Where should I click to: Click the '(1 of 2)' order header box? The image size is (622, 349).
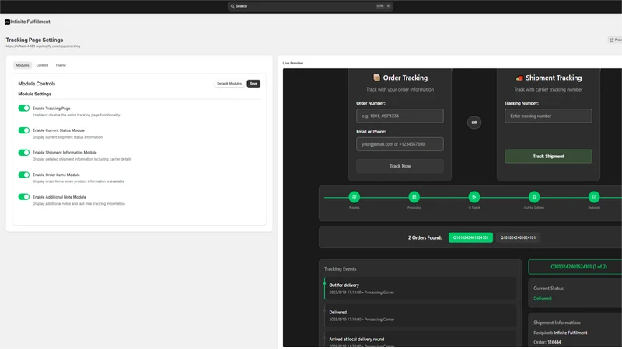[x=575, y=267]
